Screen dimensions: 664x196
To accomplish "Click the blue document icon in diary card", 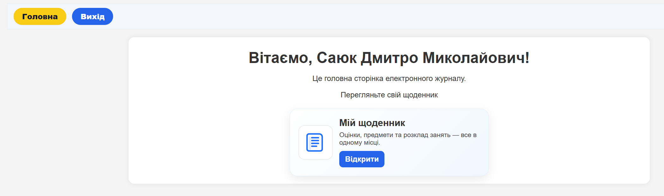I will coord(315,142).
